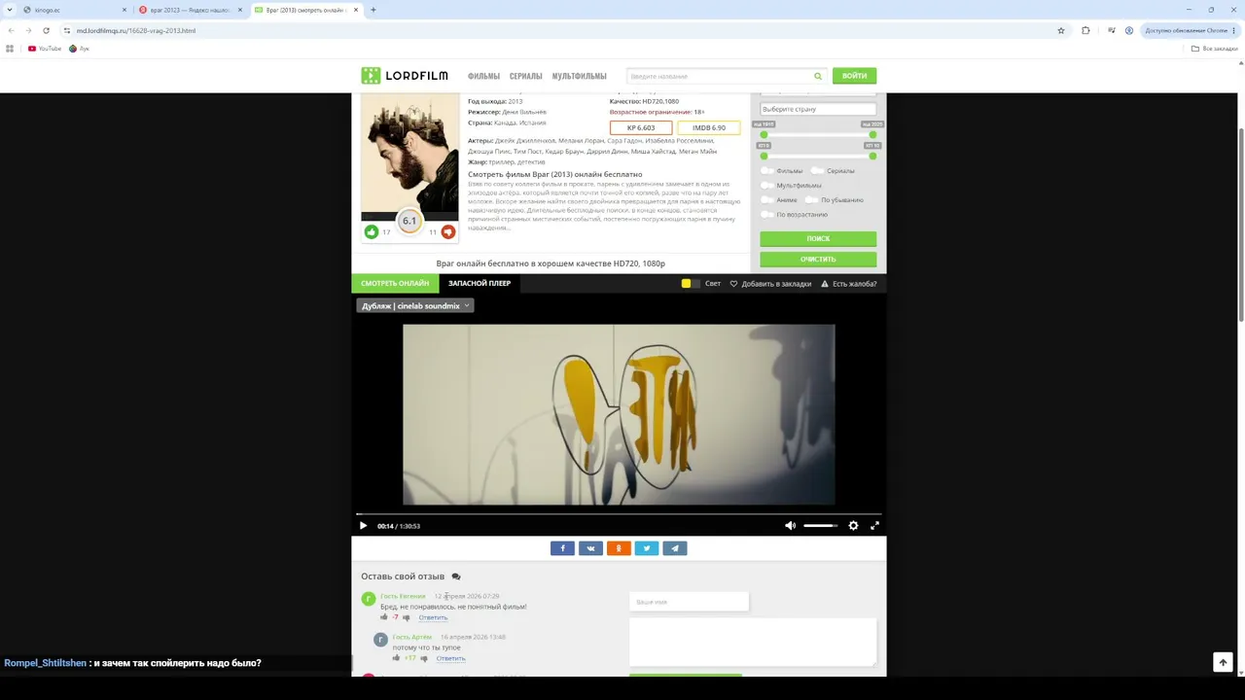
Task: Open a new browser tab
Action: click(x=373, y=10)
